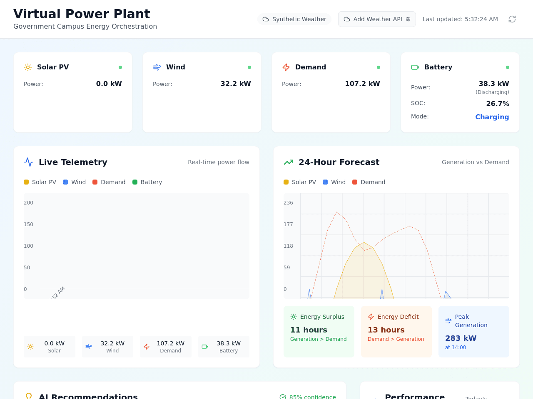Click the Last updated timestamp text

[460, 19]
